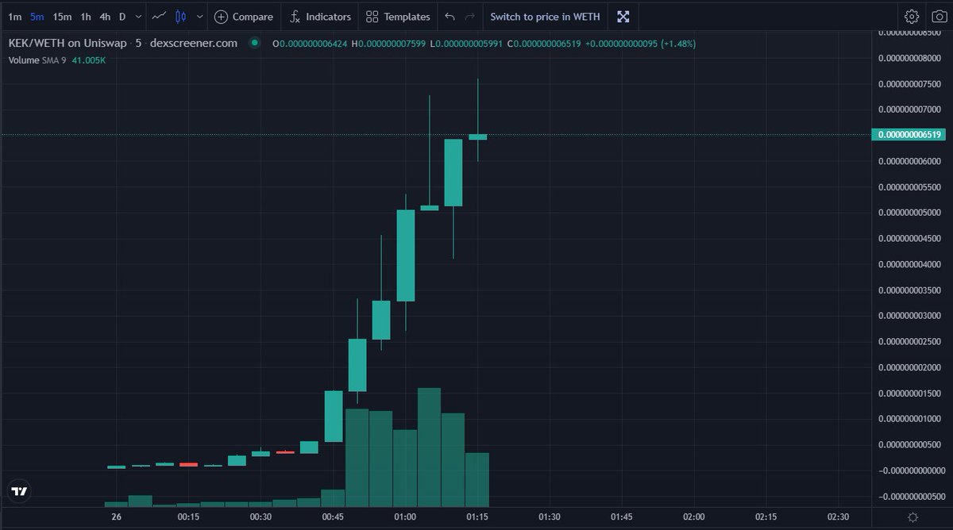Switch to price in WETH
This screenshot has width=953, height=530.
pyautogui.click(x=545, y=17)
